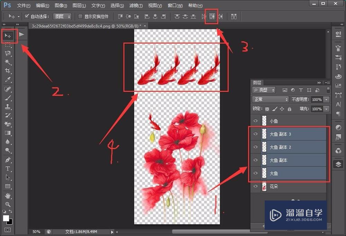Uncheck the 自动选择 checkbox

27,16
